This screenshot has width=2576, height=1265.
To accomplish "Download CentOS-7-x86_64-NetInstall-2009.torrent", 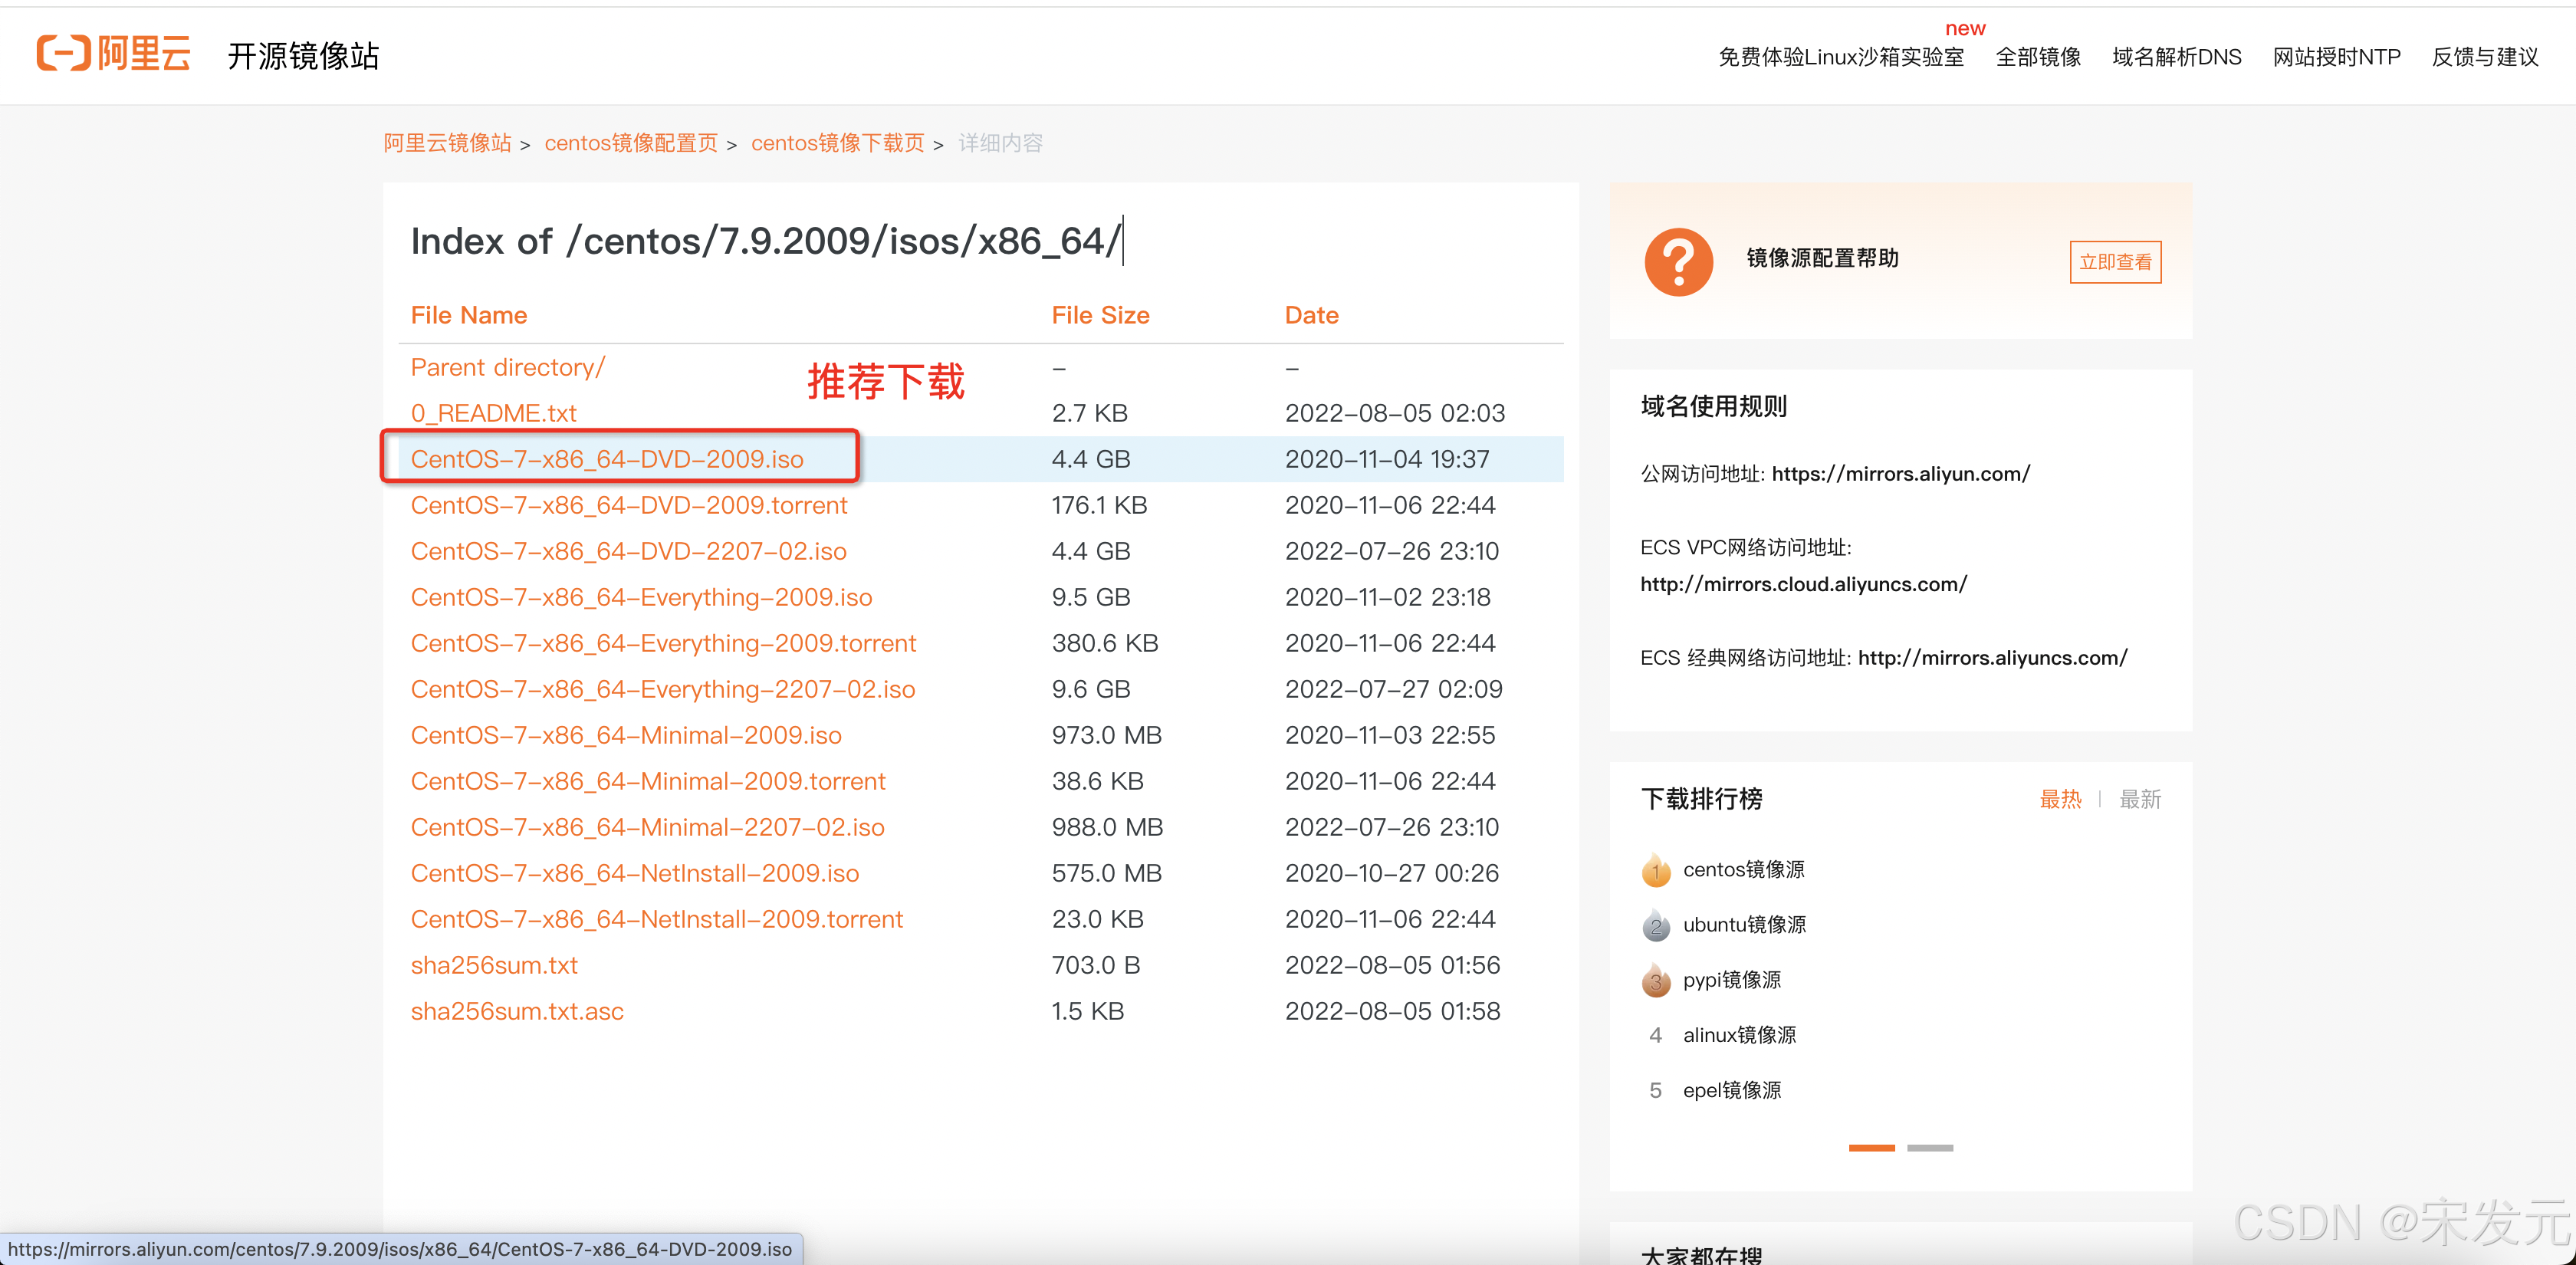I will [657, 919].
